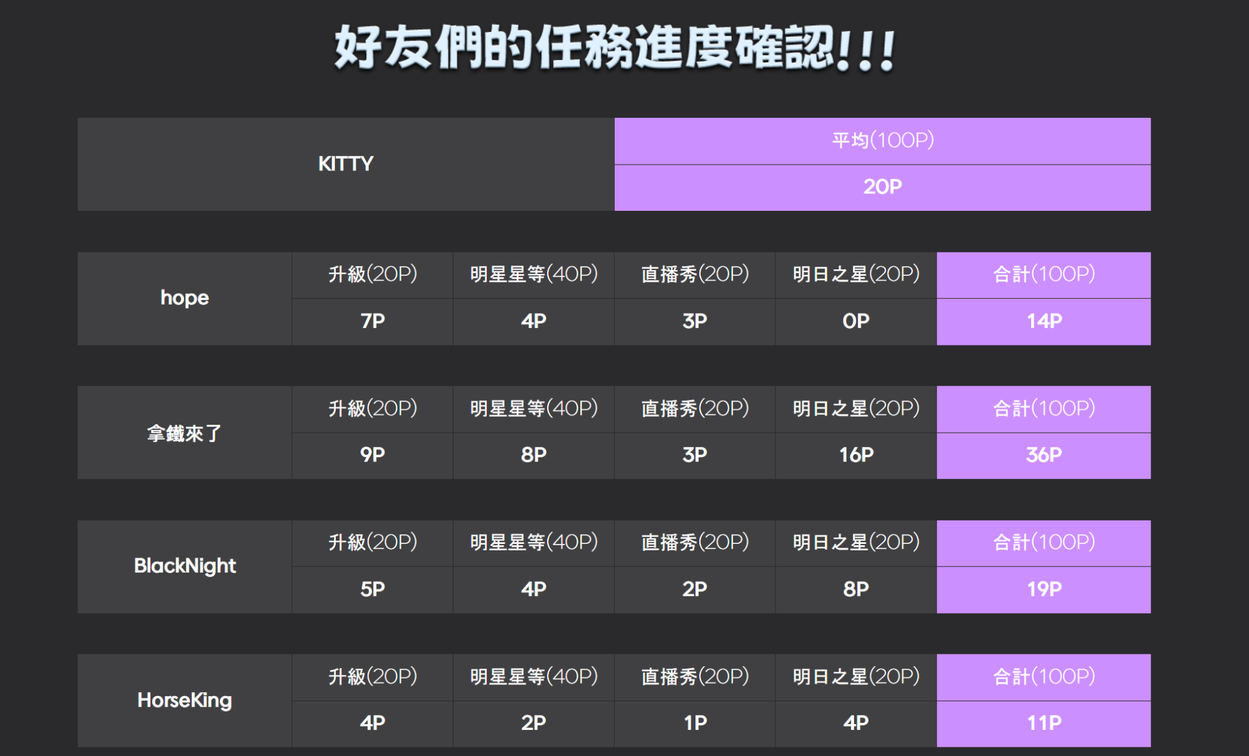1249x756 pixels.
Task: Click the 拿鐵來了 player name cell
Action: point(185,433)
